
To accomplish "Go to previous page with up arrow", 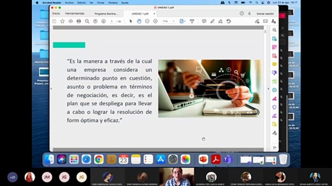I will [95, 21].
